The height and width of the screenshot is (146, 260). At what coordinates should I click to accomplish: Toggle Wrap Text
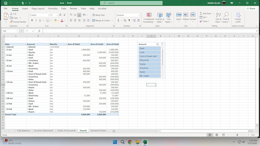(99, 15)
